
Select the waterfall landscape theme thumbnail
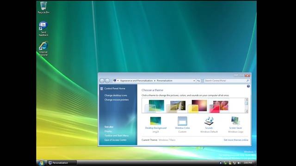point(176,106)
